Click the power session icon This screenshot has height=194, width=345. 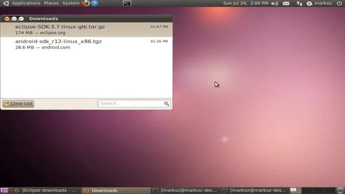point(339,3)
